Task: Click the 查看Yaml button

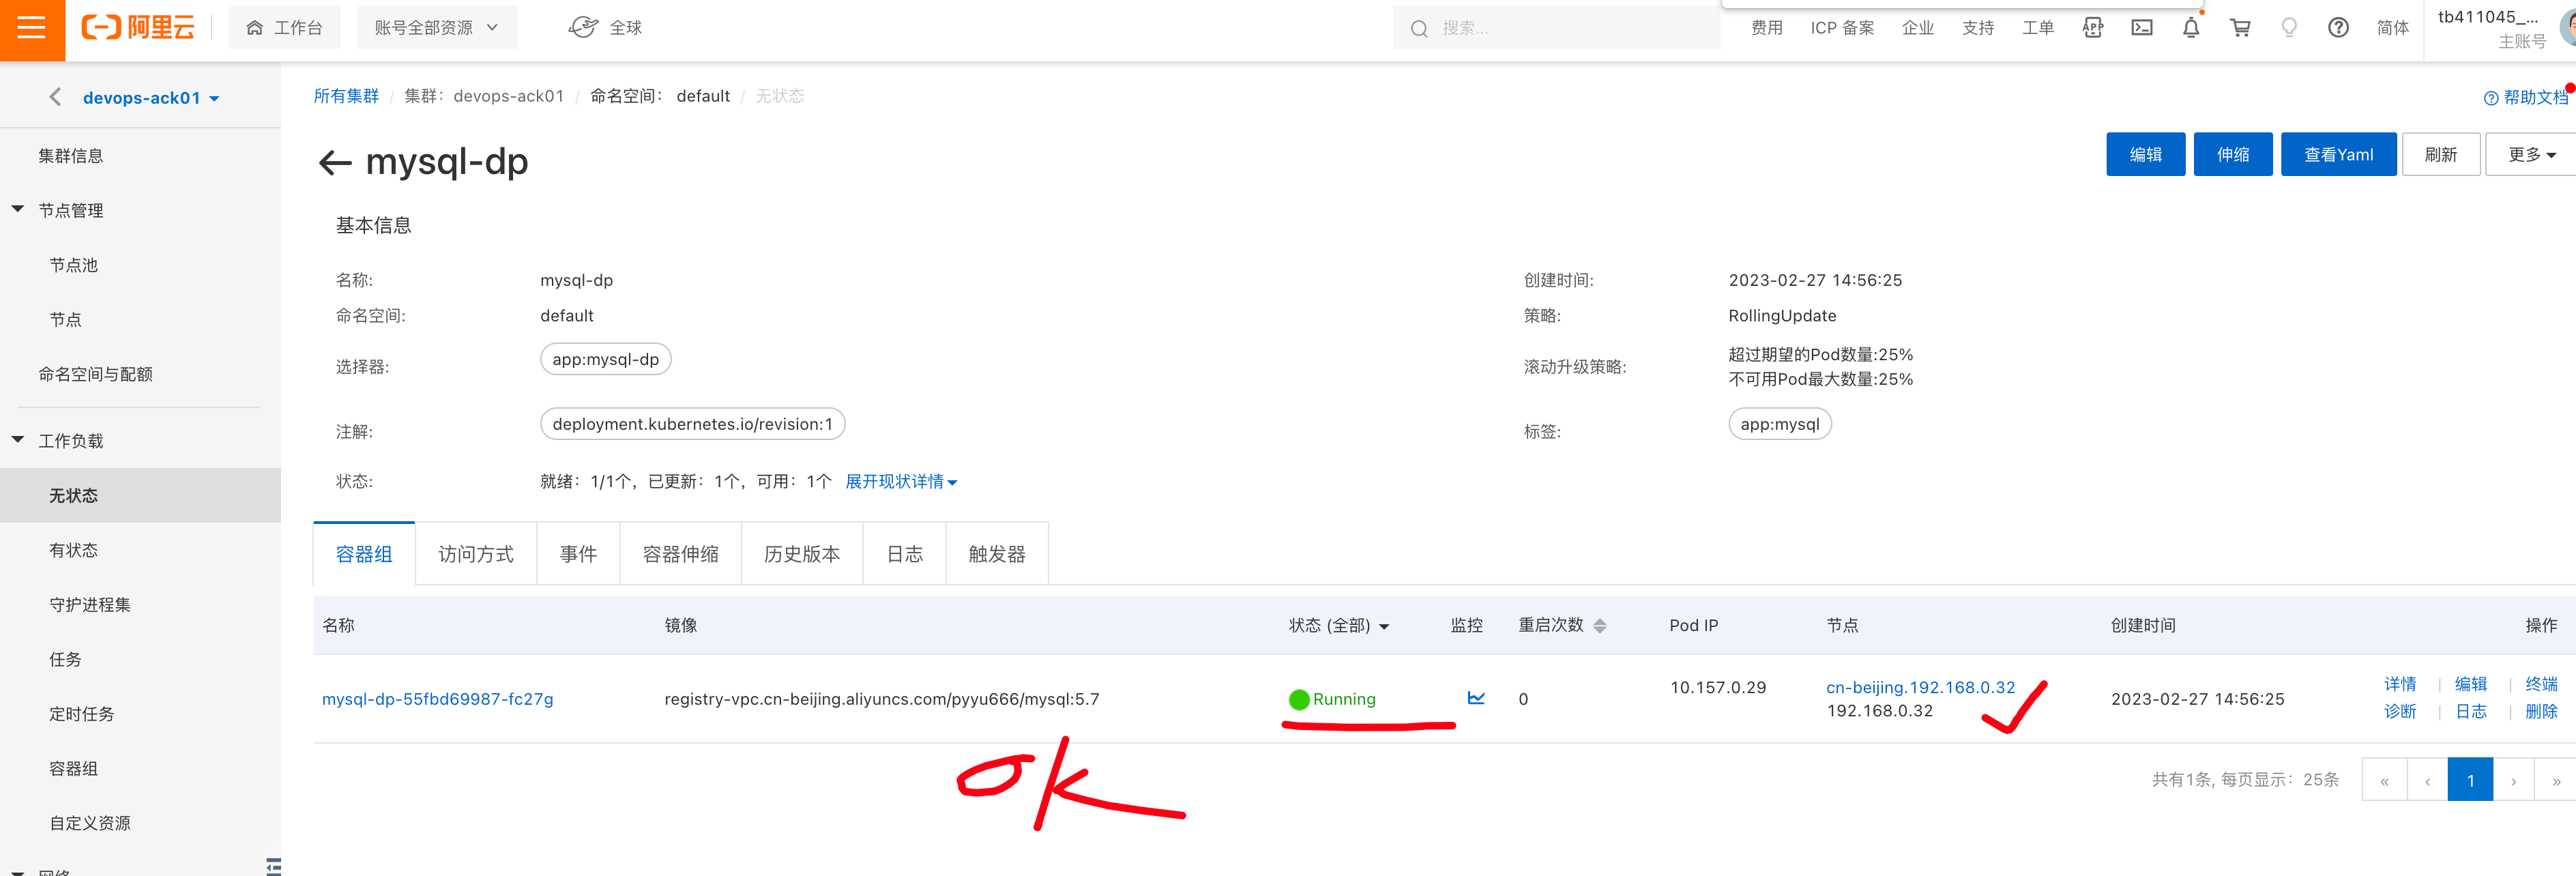Action: click(2338, 154)
